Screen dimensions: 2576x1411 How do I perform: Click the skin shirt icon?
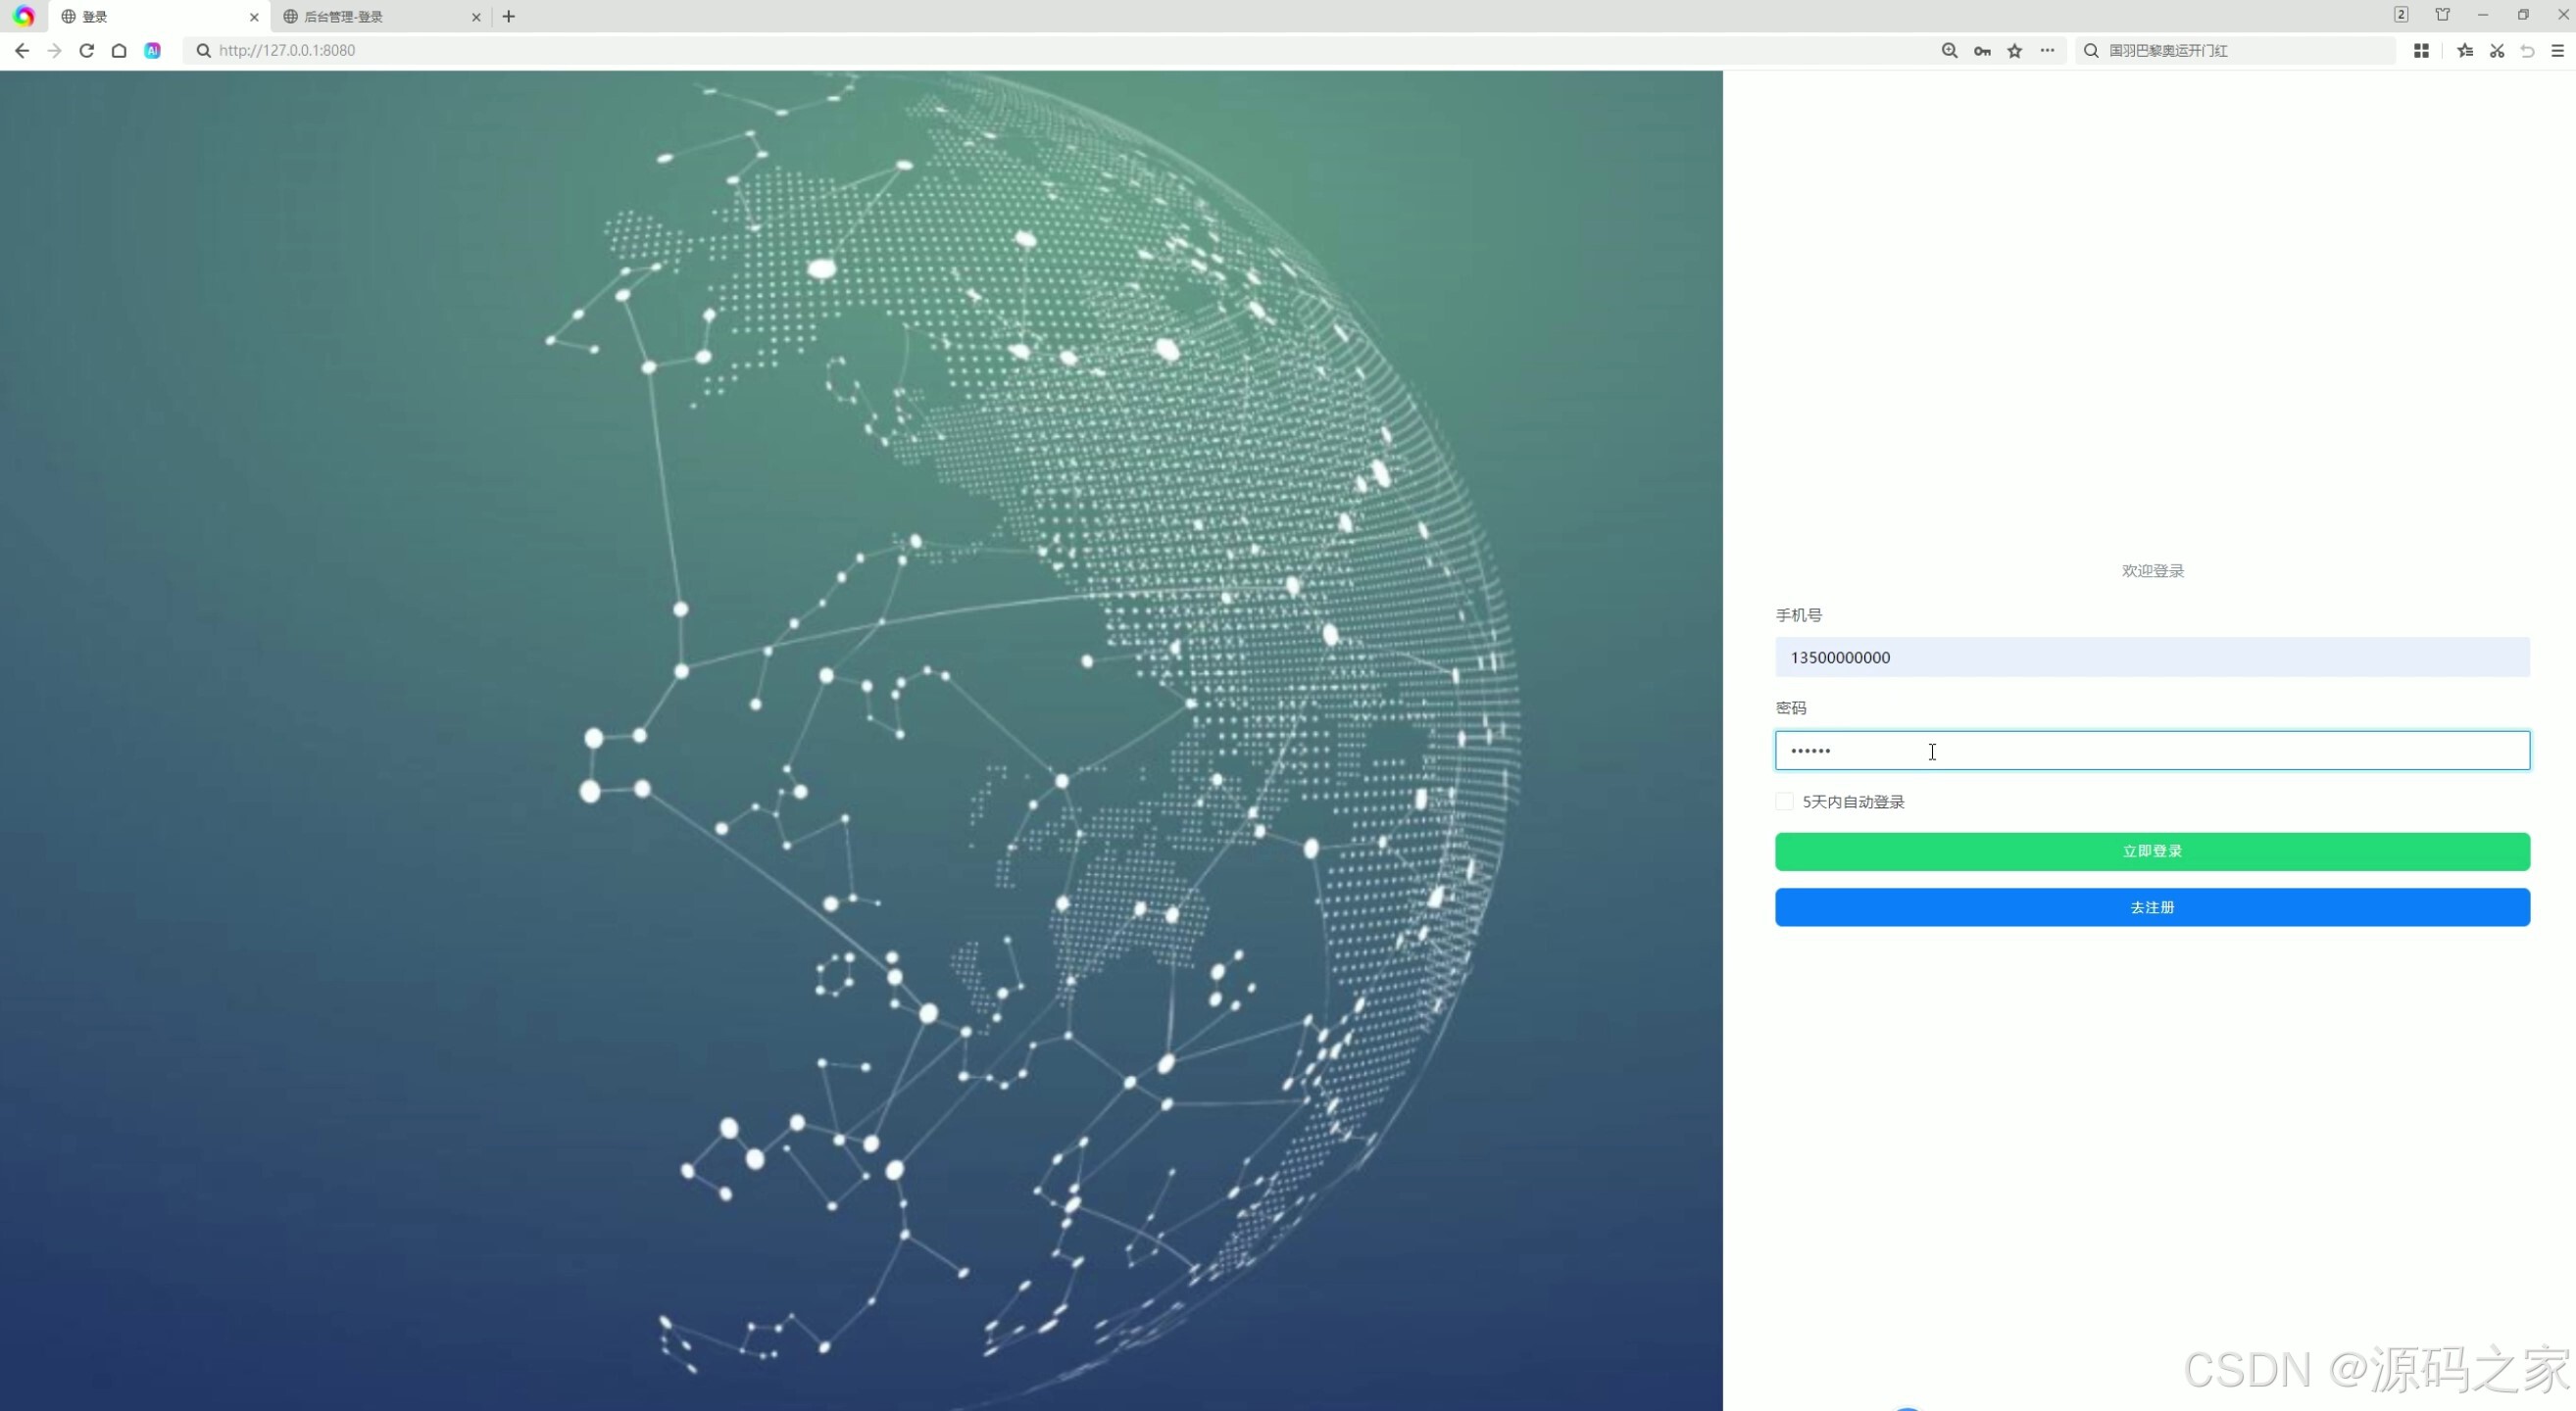pyautogui.click(x=2443, y=14)
